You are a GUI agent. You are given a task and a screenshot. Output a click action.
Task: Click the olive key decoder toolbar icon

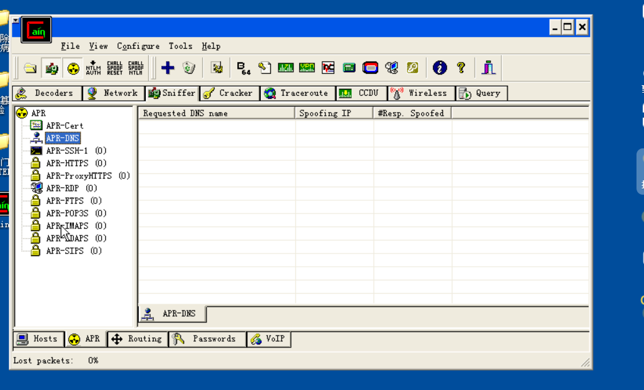(x=412, y=68)
